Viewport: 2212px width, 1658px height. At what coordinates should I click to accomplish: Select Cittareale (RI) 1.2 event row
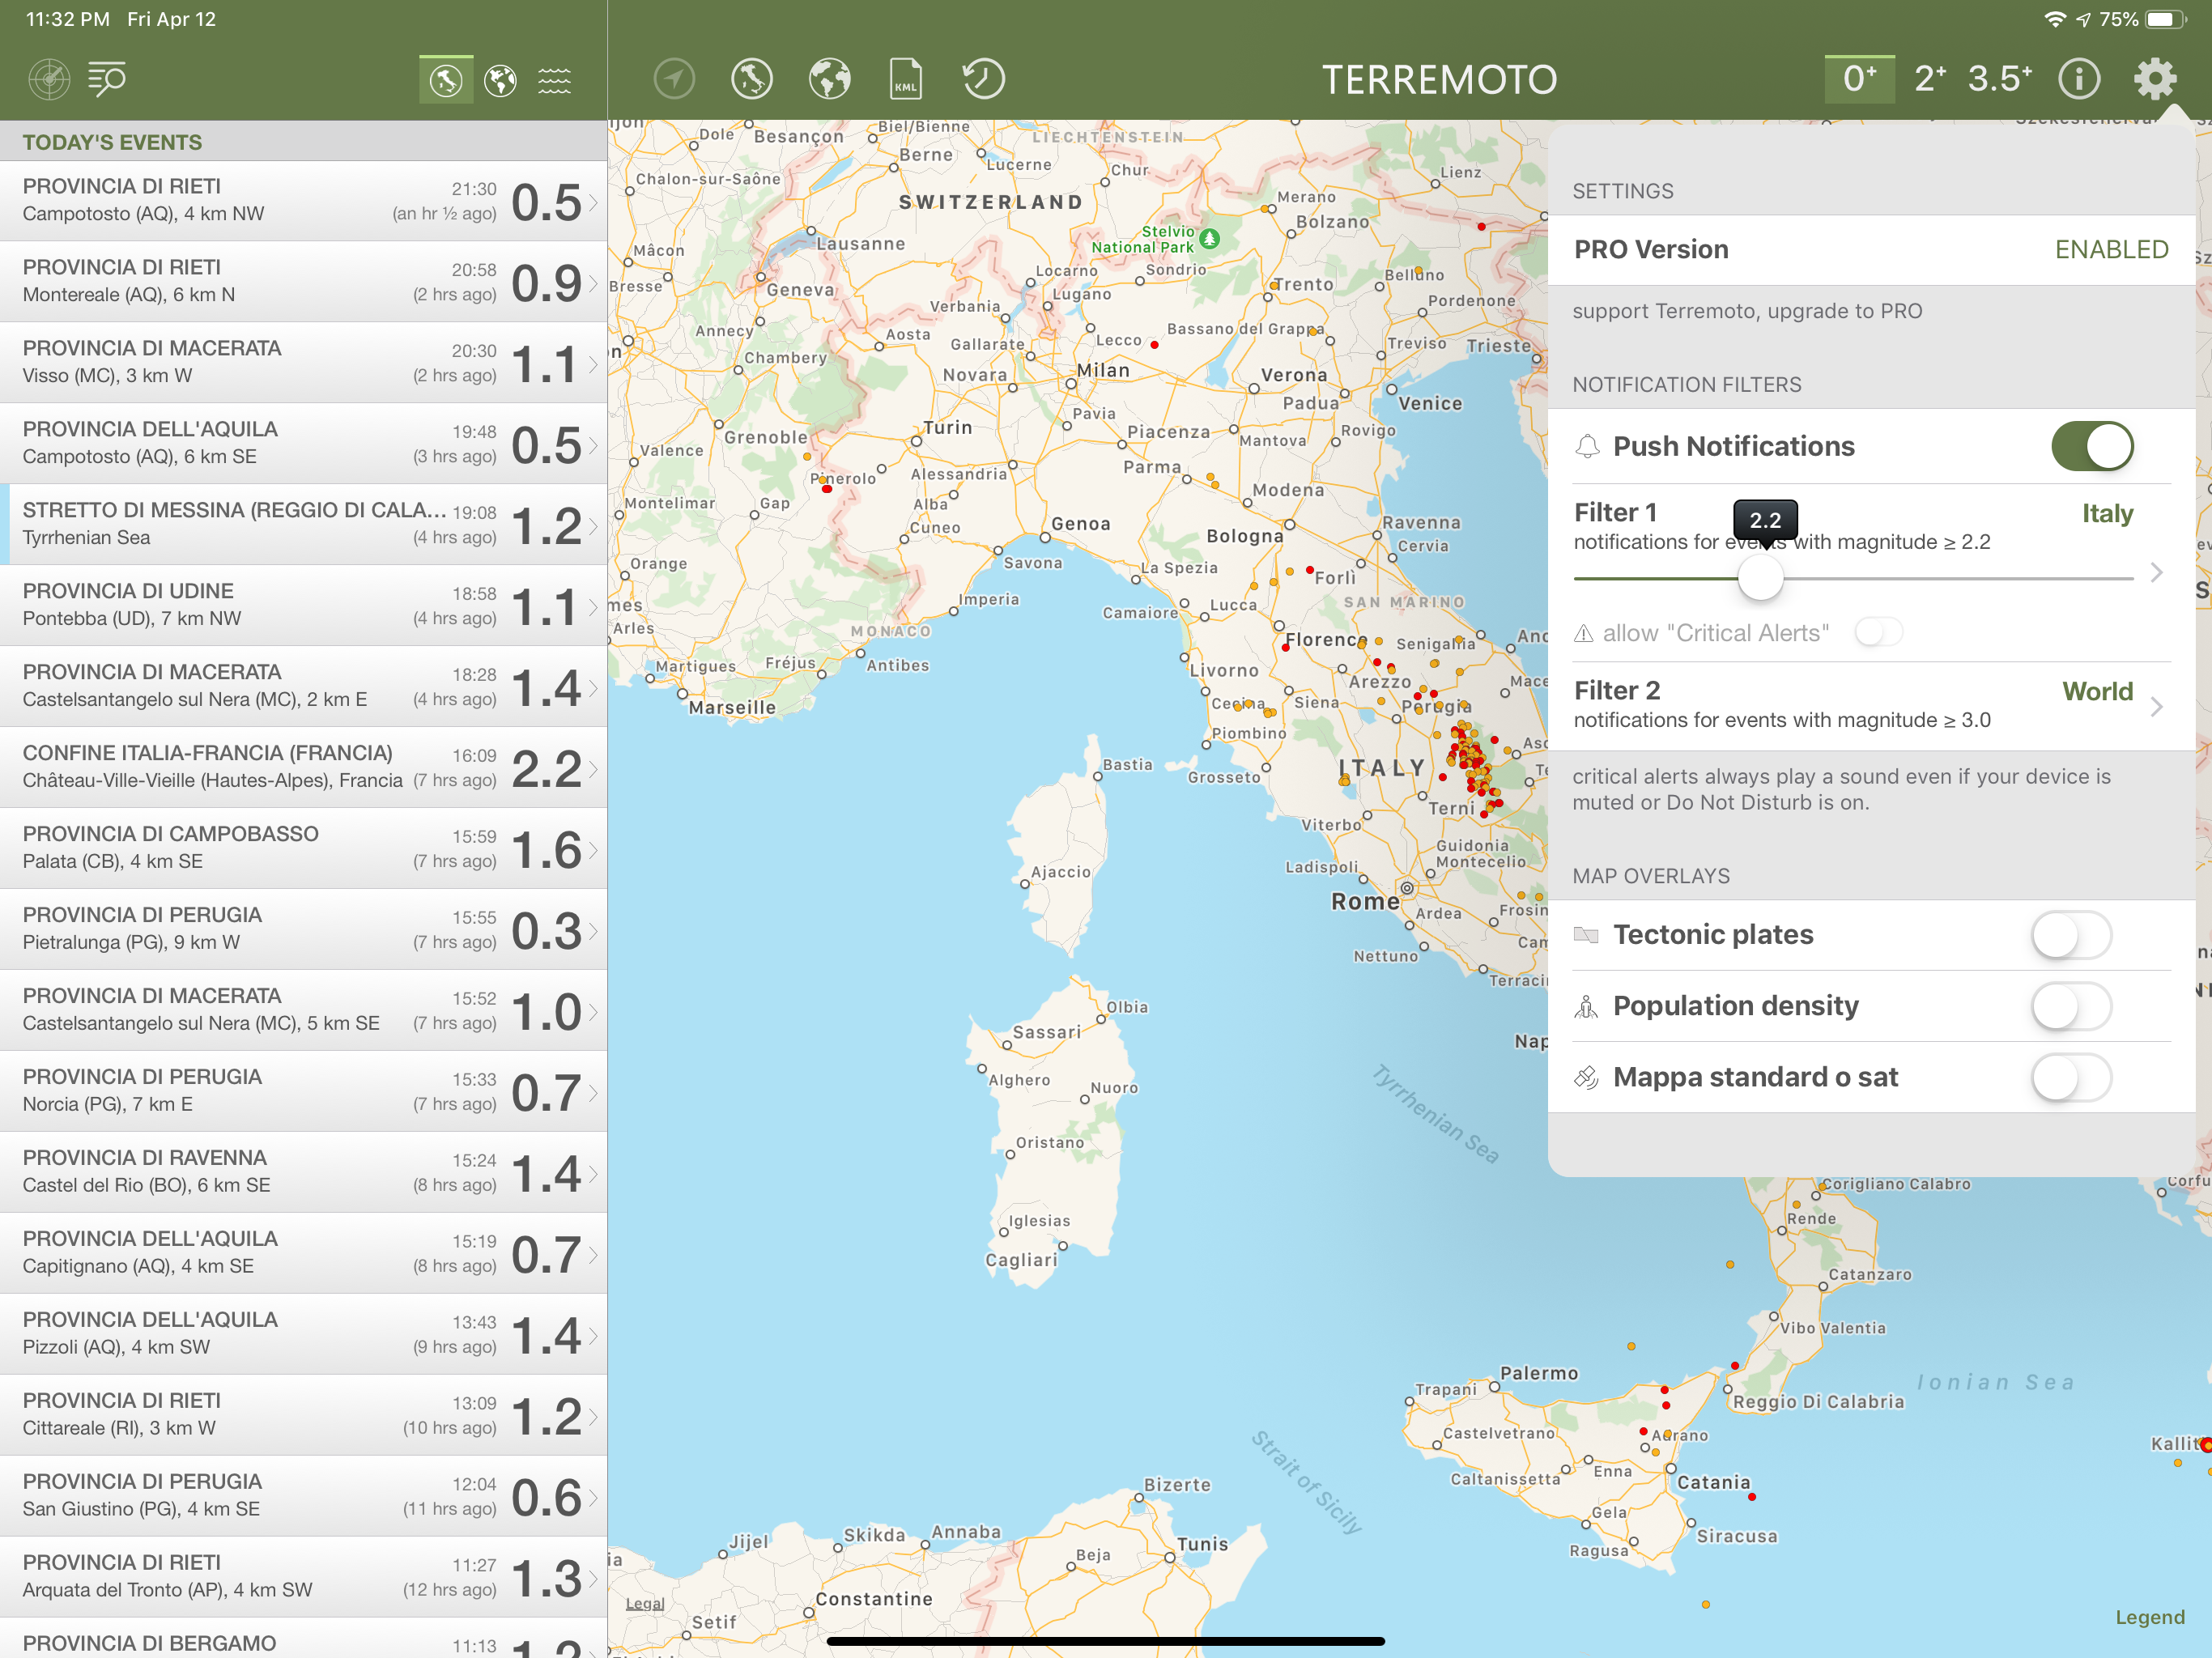(303, 1416)
